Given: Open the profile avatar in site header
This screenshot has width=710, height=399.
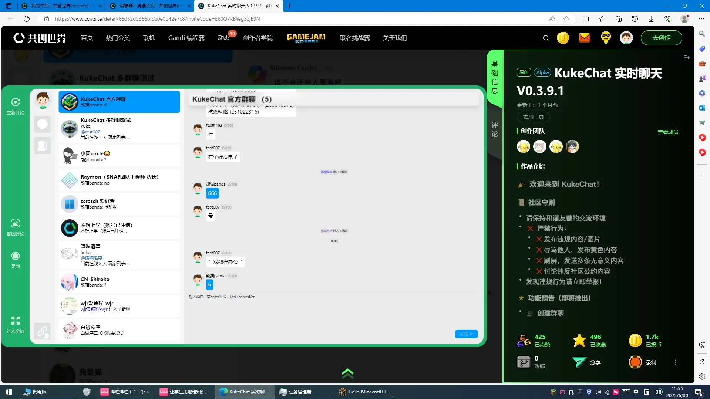Looking at the screenshot, I should coord(626,38).
